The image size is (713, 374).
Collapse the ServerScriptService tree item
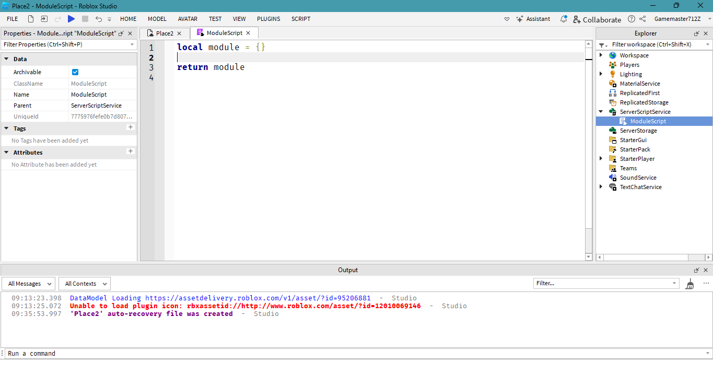point(600,111)
